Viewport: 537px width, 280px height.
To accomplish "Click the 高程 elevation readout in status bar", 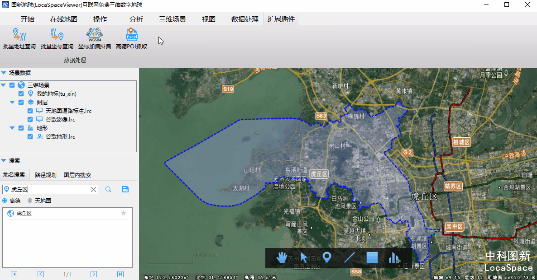I will click(260, 277).
